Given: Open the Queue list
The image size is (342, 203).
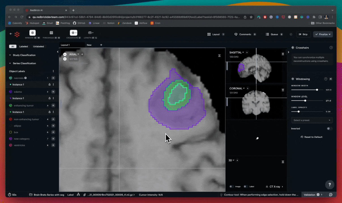Looking at the screenshot, I should tap(274, 34).
